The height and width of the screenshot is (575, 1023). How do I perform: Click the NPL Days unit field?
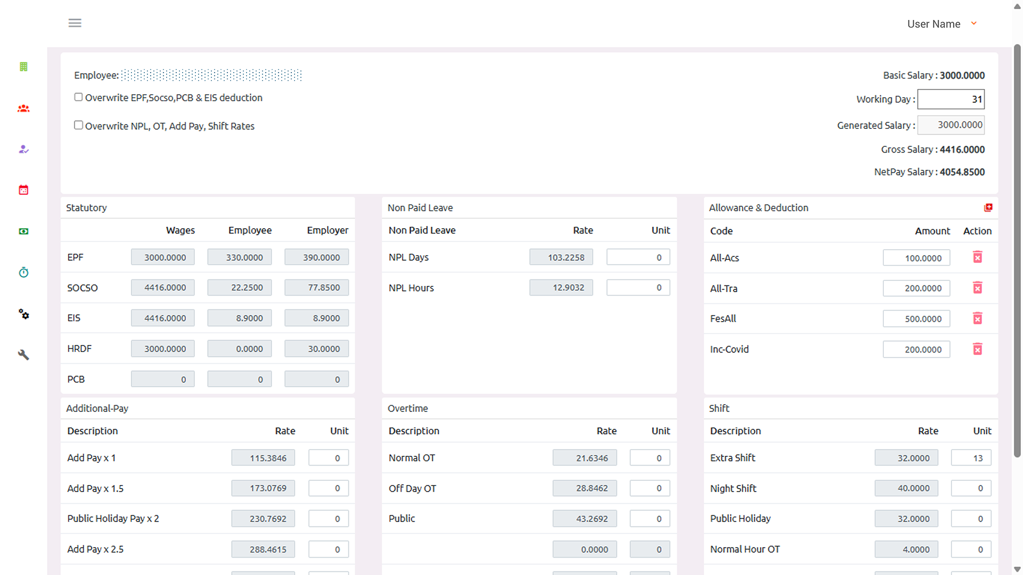[x=638, y=257]
